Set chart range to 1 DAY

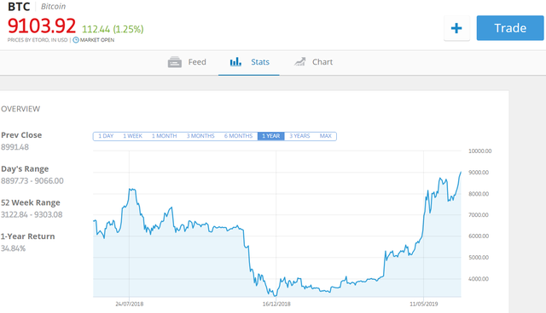[106, 136]
